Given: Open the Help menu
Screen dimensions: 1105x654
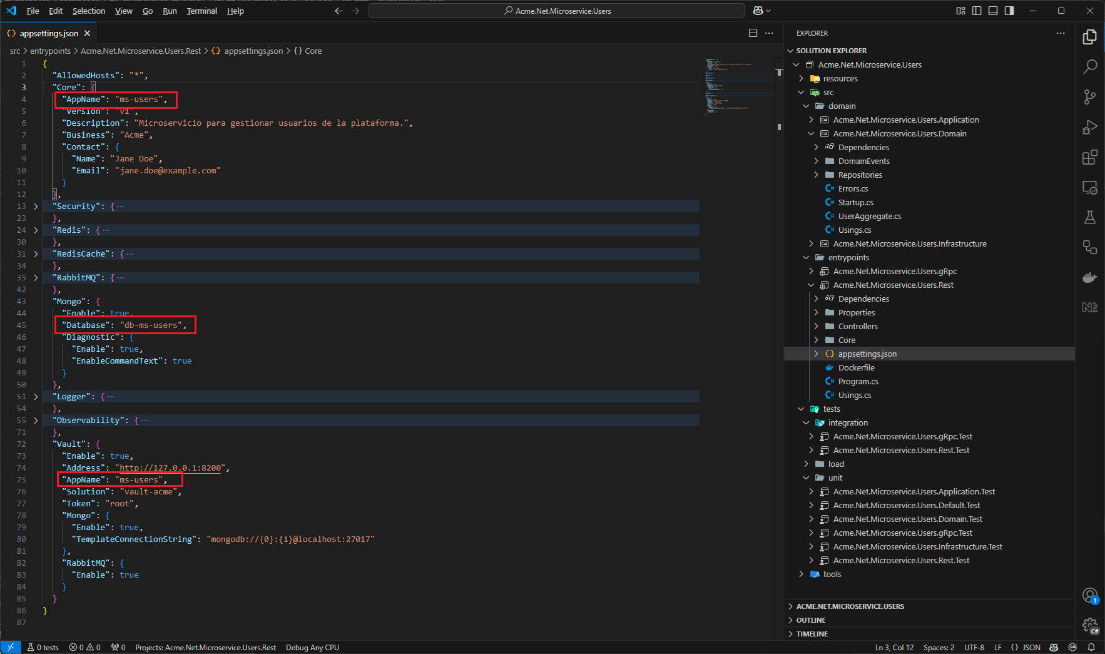Looking at the screenshot, I should click(235, 11).
